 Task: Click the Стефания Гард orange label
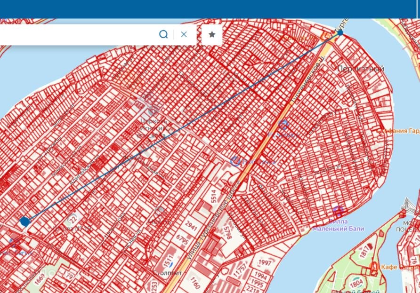pyautogui.click(x=398, y=131)
